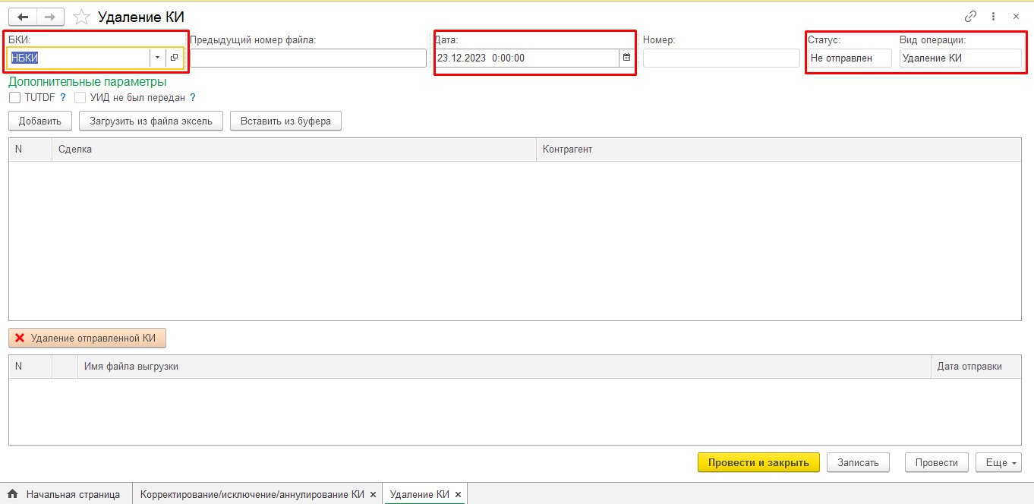
Task: Click the Удаление отправленной КИ button
Action: (87, 338)
